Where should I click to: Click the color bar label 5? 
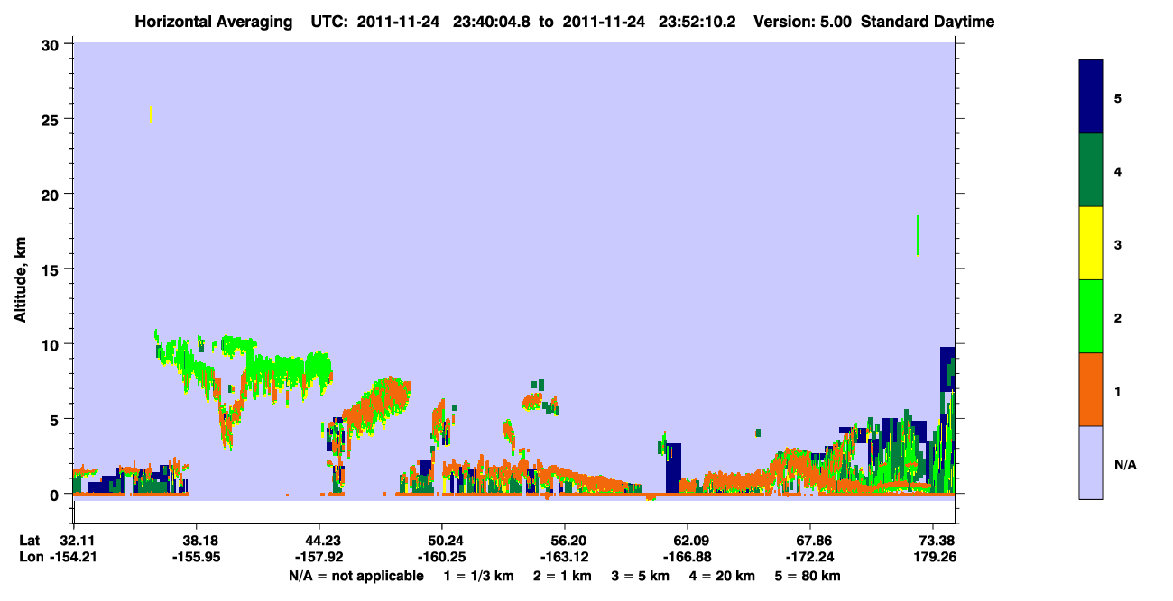point(1118,97)
